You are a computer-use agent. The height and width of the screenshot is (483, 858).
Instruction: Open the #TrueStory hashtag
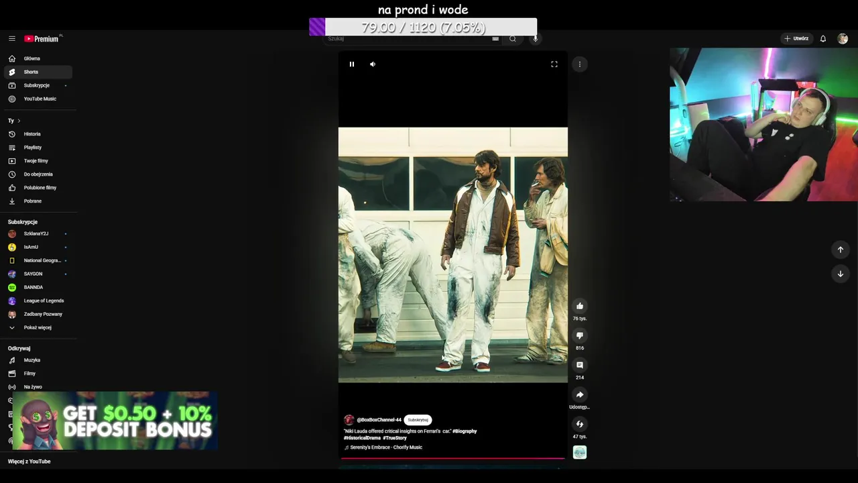tap(395, 438)
